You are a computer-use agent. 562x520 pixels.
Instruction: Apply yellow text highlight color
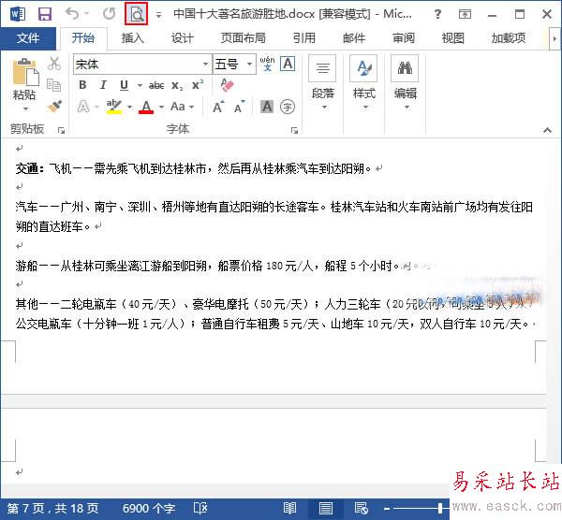pyautogui.click(x=114, y=107)
